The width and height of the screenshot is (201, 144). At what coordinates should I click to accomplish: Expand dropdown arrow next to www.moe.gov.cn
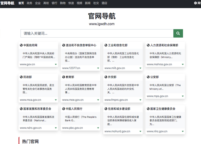98,100
